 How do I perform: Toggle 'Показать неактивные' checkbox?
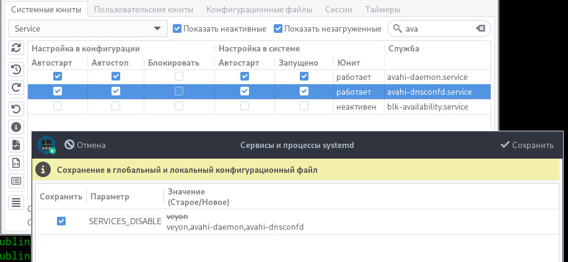pos(177,28)
